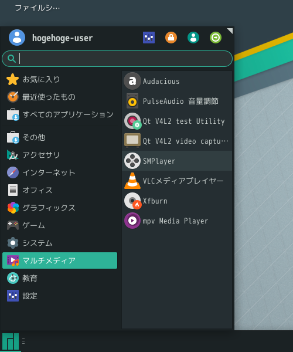The image size is (293, 352).
Task: Launch Qt V4L2 test Utility icon
Action: 132,121
